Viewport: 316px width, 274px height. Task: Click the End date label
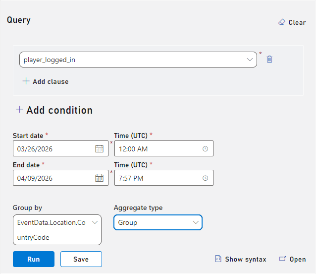tap(26, 165)
